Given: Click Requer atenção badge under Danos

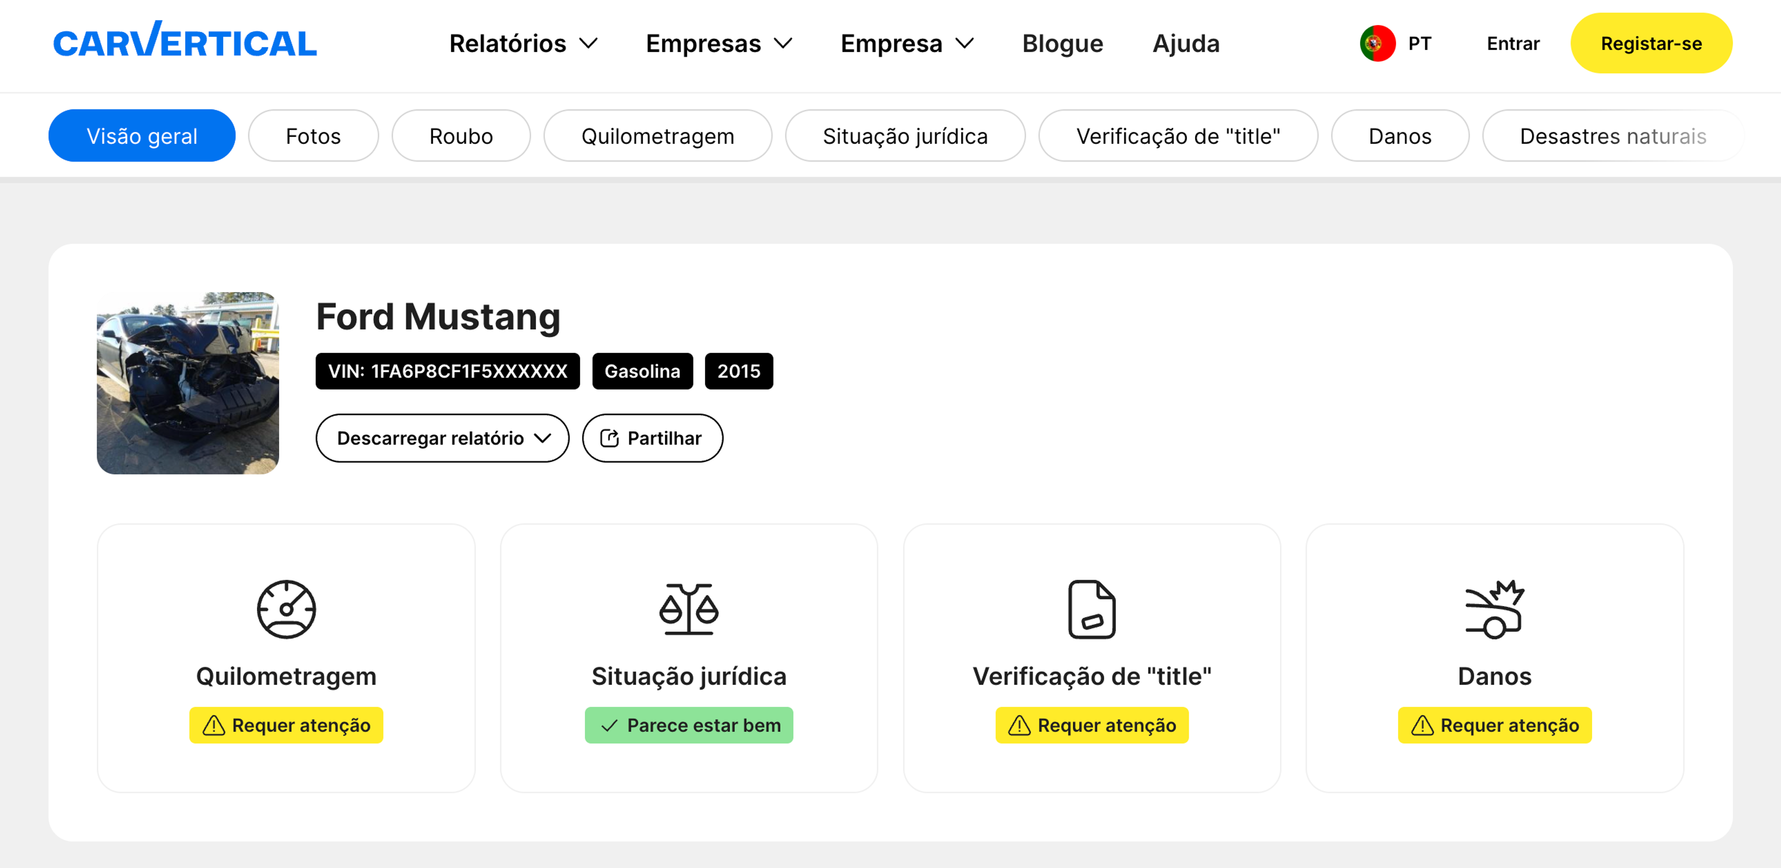Looking at the screenshot, I should coord(1495,725).
